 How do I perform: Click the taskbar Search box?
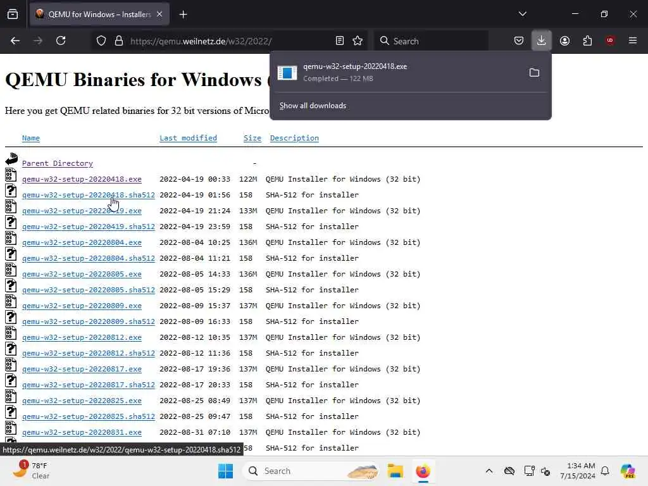coord(312,471)
